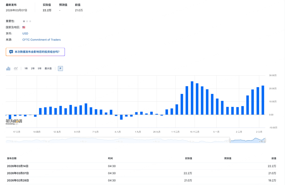Select the 1年 time range

pyautogui.click(x=26, y=69)
